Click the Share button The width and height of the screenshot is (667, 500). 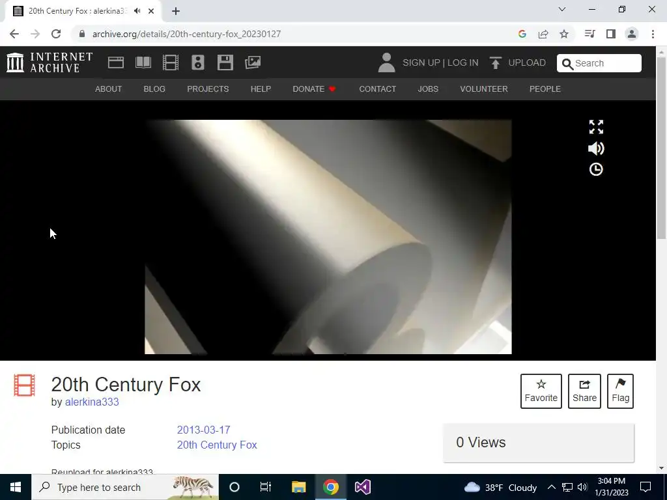(584, 391)
